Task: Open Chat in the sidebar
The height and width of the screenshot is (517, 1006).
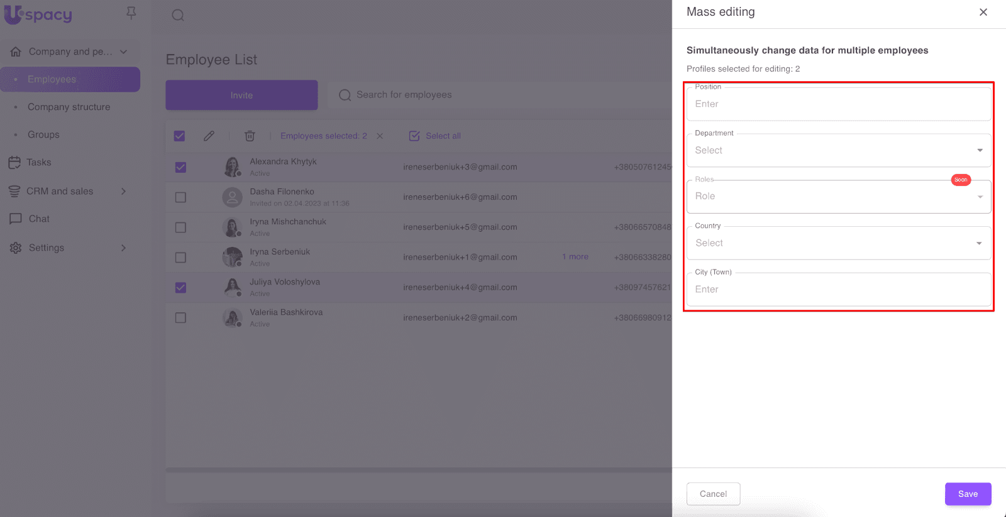Action: [39, 219]
